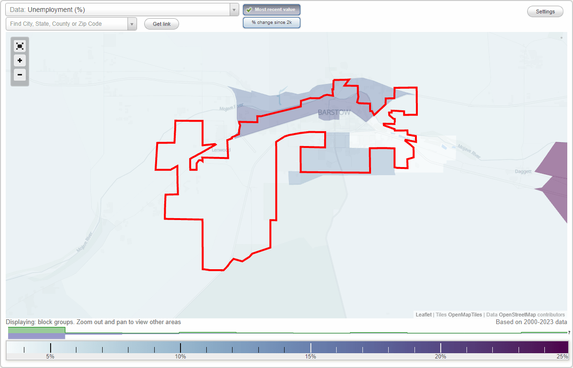Follow the Leaflet attribution link
Viewport: 573px width, 368px height.
coord(424,315)
